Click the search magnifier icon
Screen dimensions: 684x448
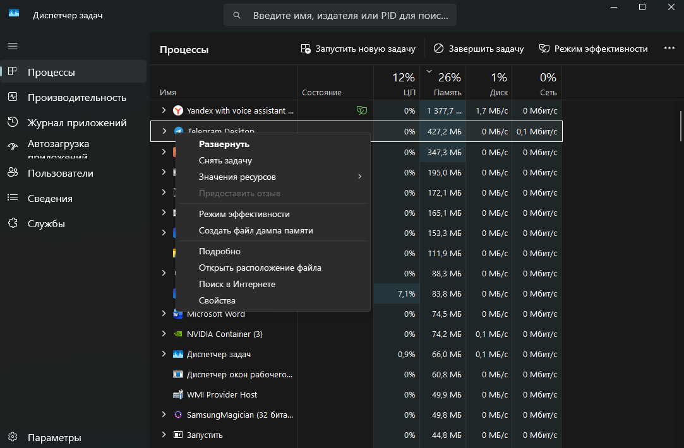tap(236, 15)
